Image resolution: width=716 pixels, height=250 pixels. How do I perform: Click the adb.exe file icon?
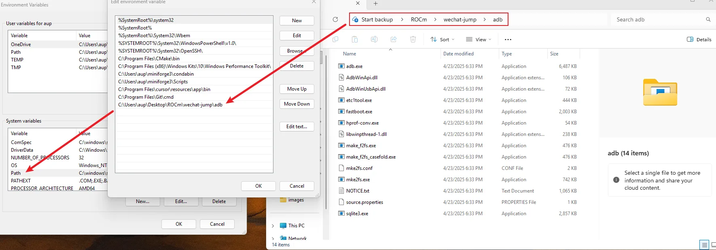pos(341,66)
